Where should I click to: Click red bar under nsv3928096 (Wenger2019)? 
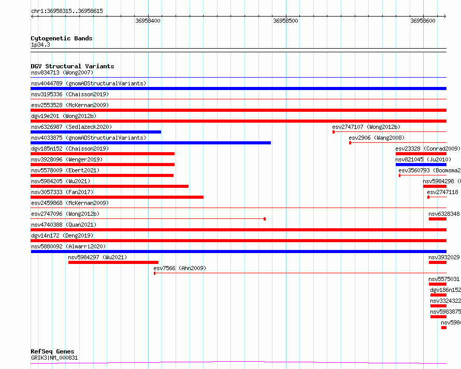(x=103, y=165)
